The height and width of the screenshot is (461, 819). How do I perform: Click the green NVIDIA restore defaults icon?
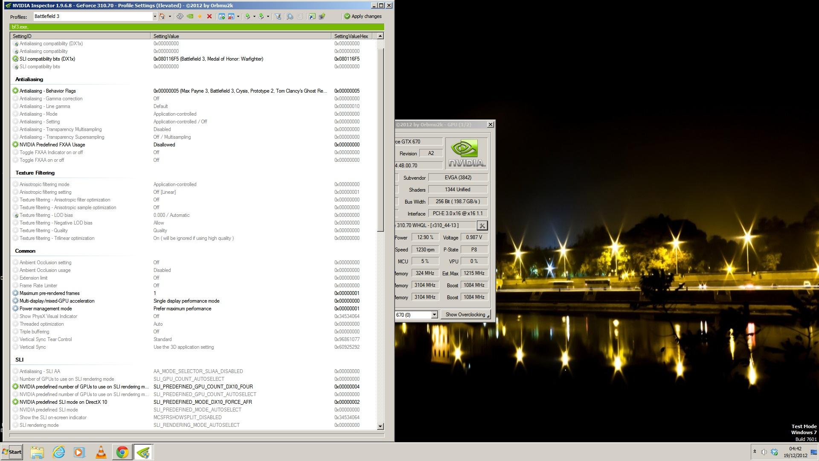tap(190, 16)
